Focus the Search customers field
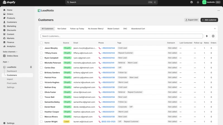The width and height of the screenshot is (223, 125). [122, 36]
